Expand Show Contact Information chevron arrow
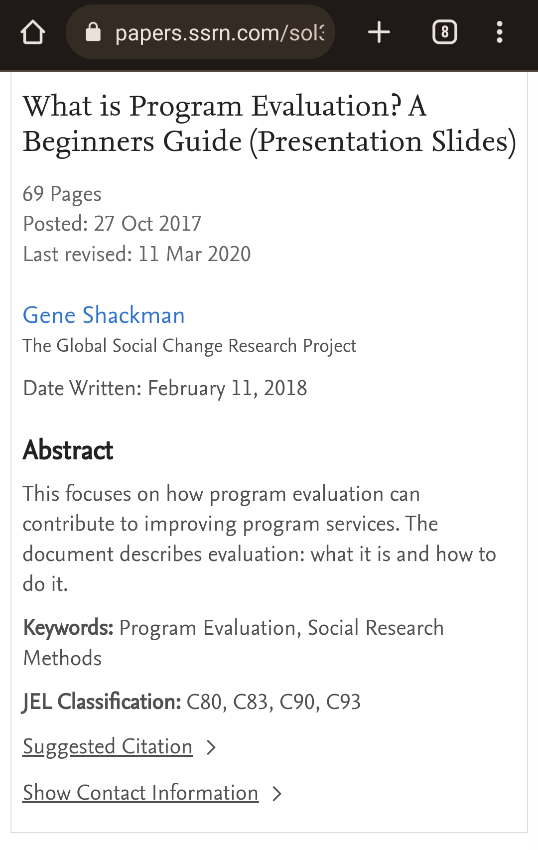This screenshot has width=538, height=850. 277,794
